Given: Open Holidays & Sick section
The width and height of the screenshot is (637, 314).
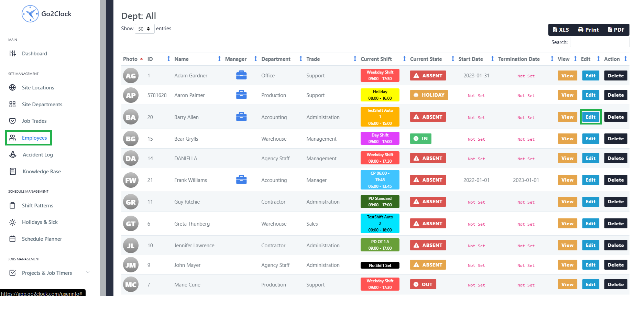Looking at the screenshot, I should (40, 222).
